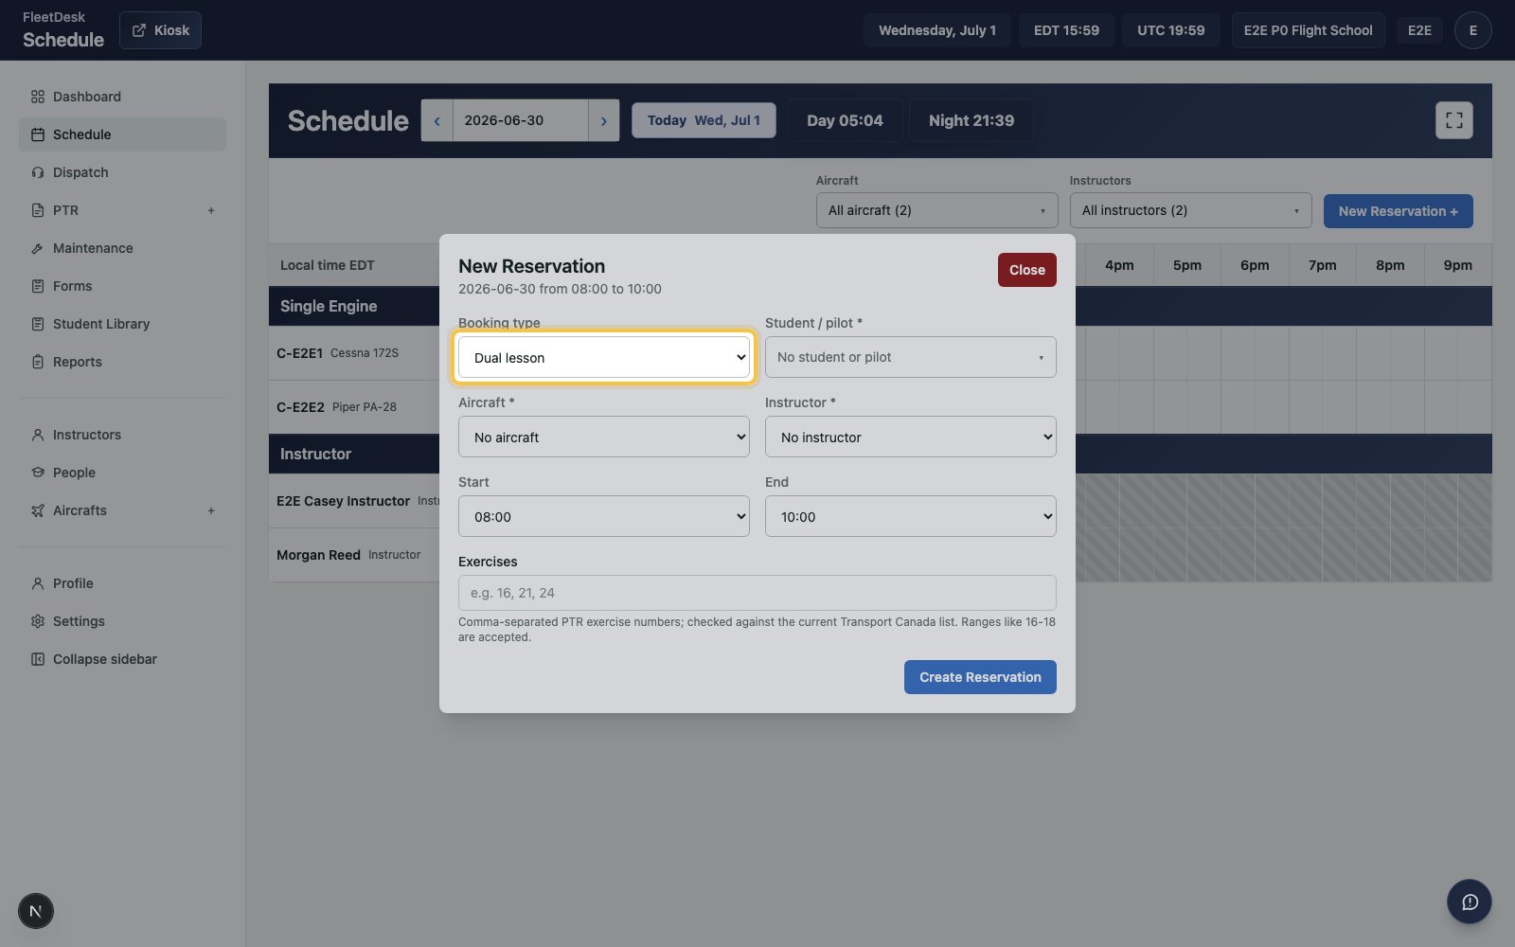The height and width of the screenshot is (947, 1515).
Task: Open the All instructors filter dropdown
Action: point(1190,210)
